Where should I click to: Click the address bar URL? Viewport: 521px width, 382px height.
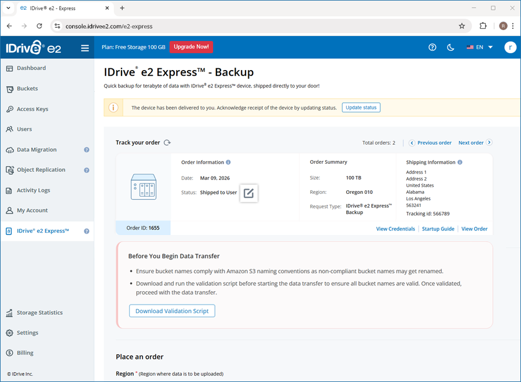(109, 26)
